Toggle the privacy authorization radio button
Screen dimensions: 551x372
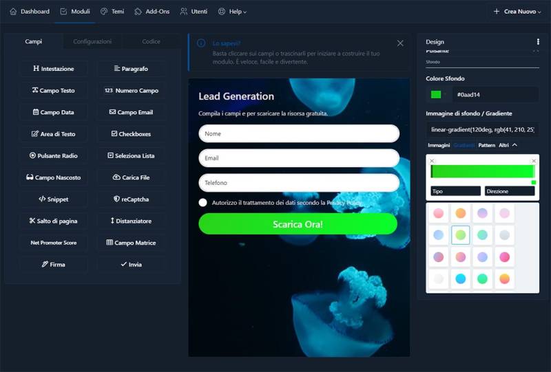point(202,202)
